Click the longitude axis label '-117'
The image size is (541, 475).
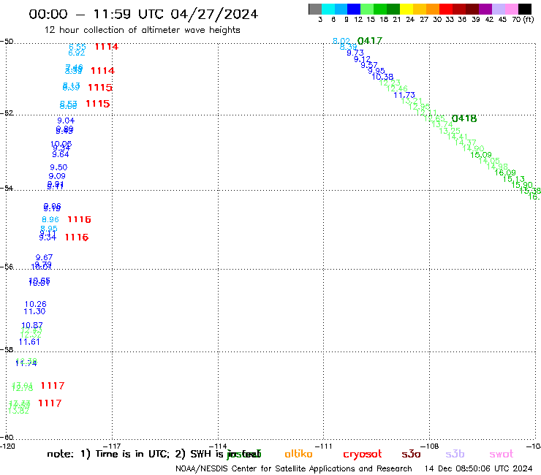112,446
